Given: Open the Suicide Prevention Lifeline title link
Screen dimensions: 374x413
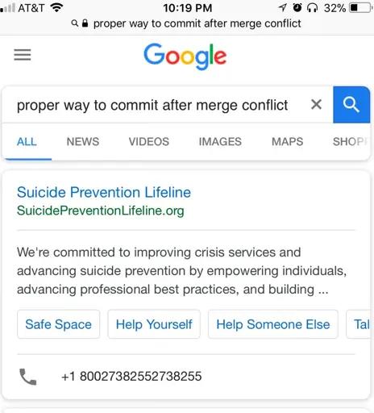Looking at the screenshot, I should click(104, 192).
